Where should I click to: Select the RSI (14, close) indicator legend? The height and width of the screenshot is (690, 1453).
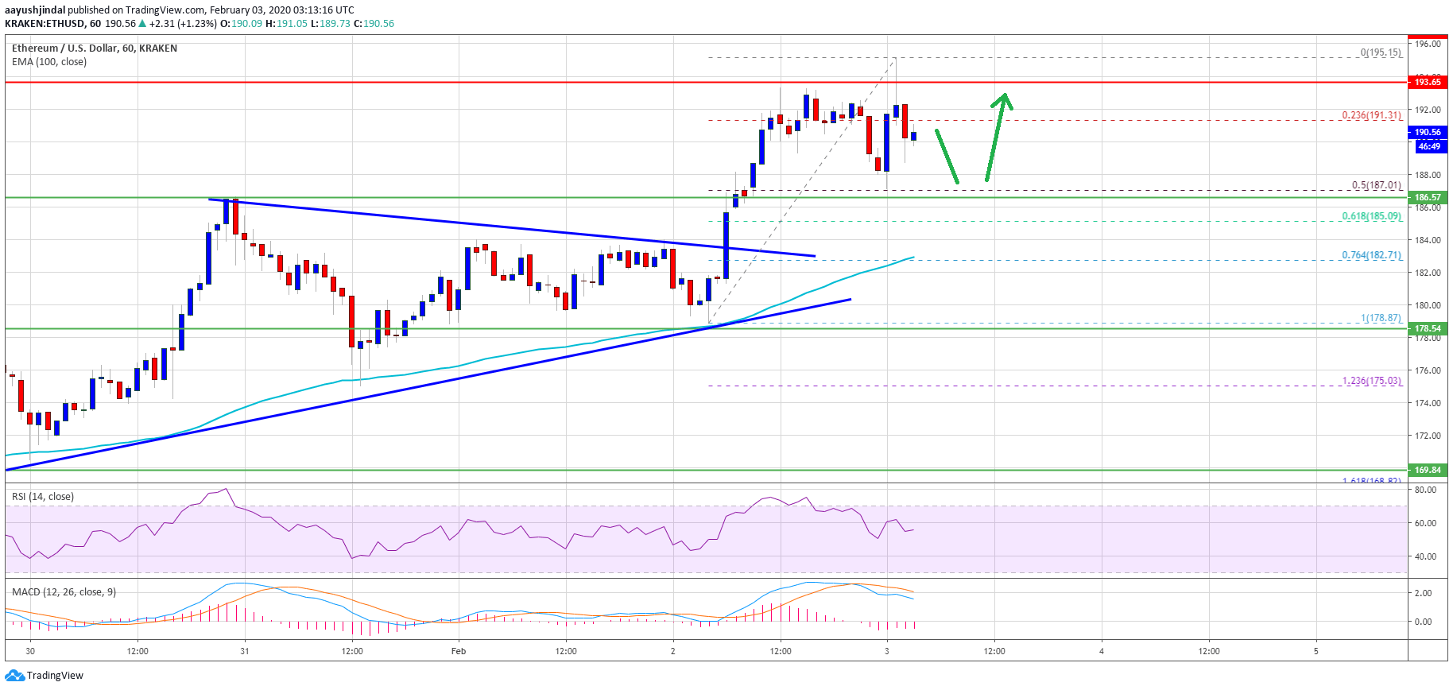click(x=43, y=497)
